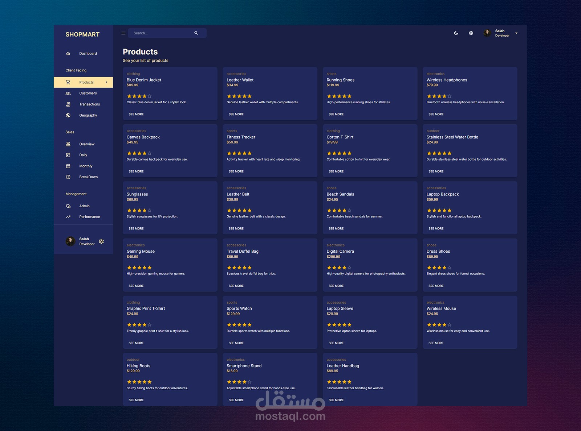Open Admin menu item

click(83, 206)
